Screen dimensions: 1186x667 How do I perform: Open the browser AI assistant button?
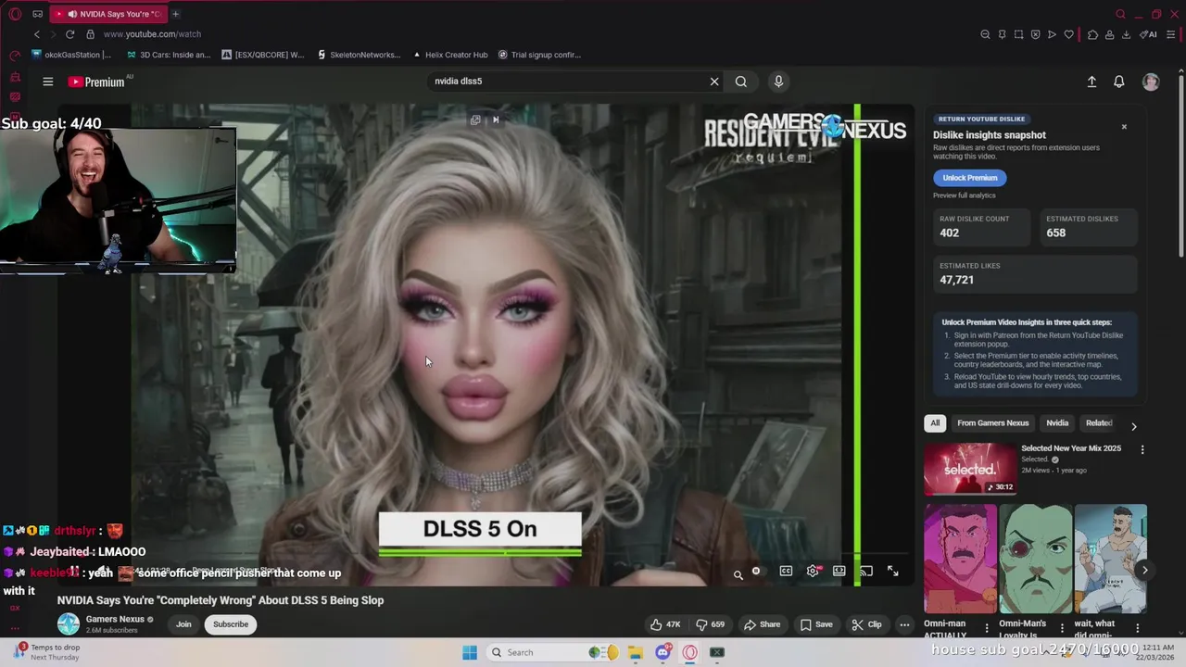(x=1149, y=34)
